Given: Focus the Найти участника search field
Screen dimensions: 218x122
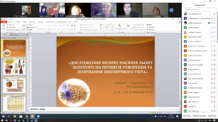Looking at the screenshot, I should click(200, 9).
